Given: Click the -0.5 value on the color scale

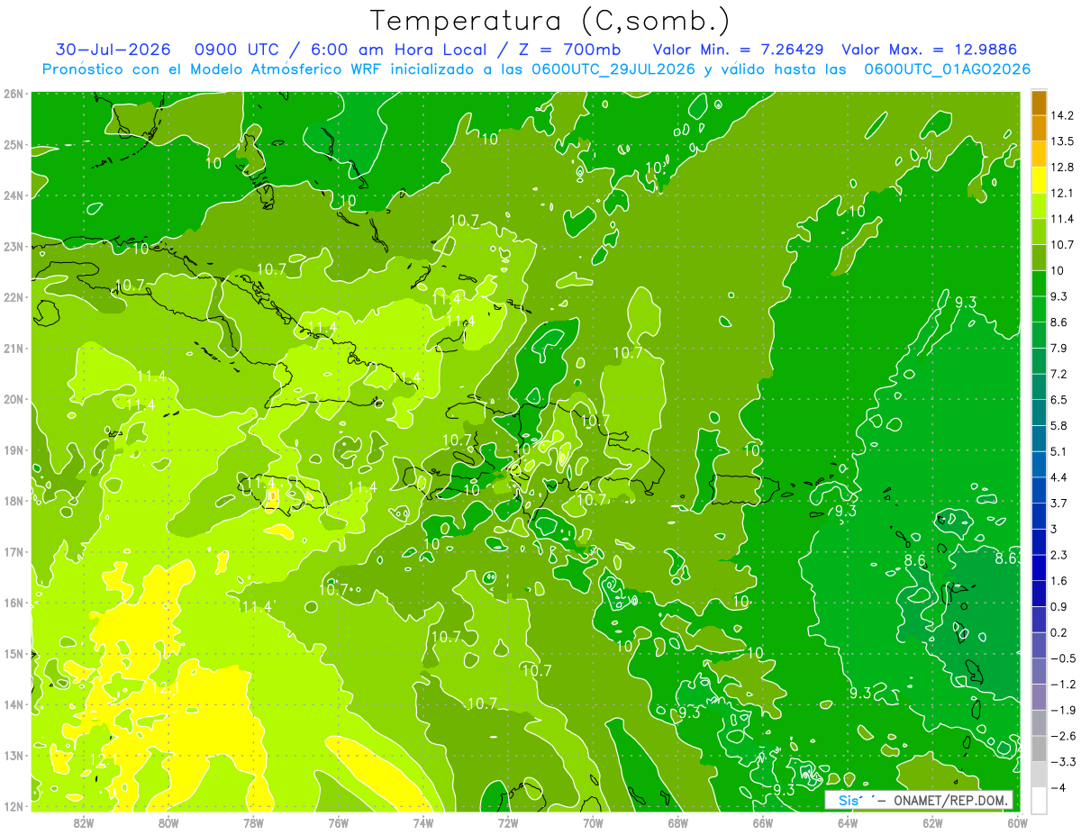Looking at the screenshot, I should pyautogui.click(x=1062, y=658).
